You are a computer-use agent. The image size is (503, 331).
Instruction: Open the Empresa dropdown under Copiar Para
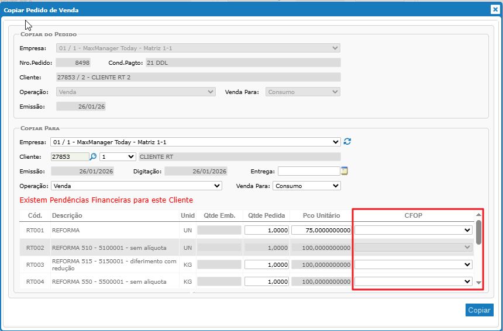195,142
